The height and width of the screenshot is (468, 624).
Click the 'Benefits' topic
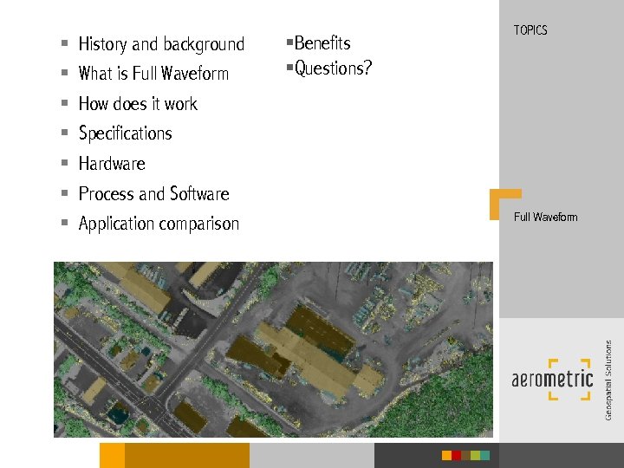(322, 43)
